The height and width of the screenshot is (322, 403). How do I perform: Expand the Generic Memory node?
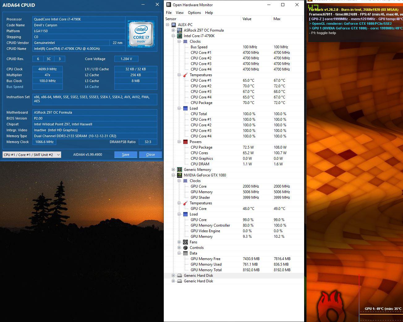point(173,170)
